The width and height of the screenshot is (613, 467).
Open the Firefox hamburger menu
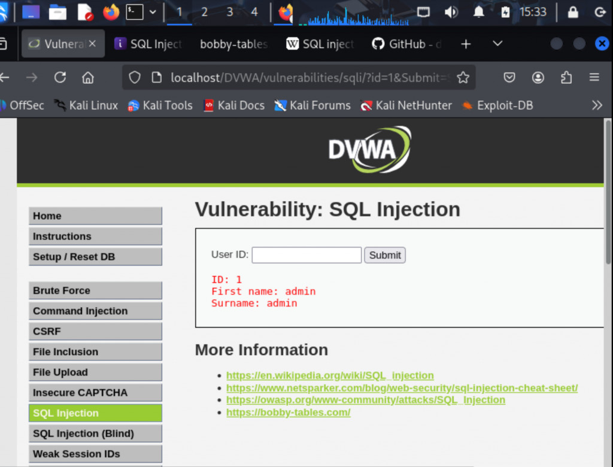tap(594, 77)
